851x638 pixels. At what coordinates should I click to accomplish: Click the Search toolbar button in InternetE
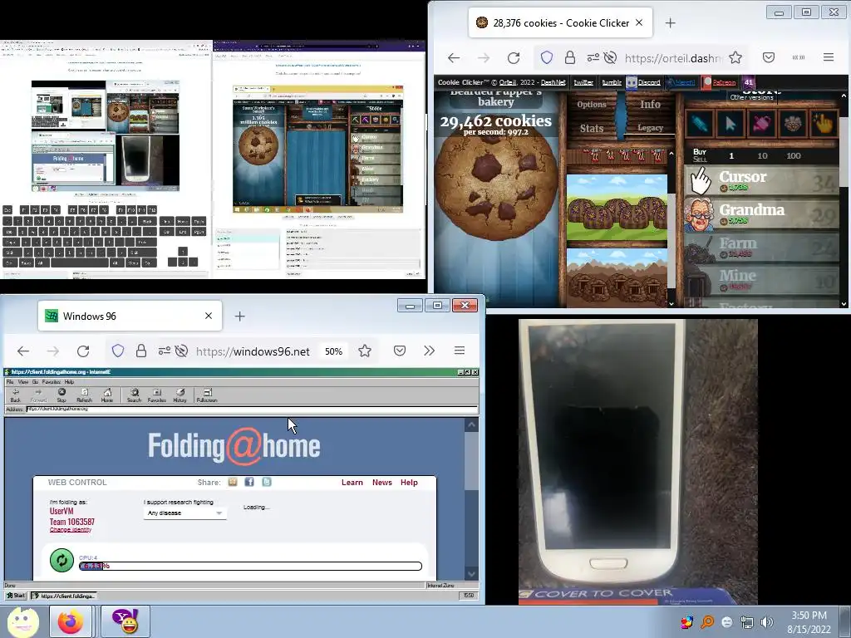[x=134, y=395]
